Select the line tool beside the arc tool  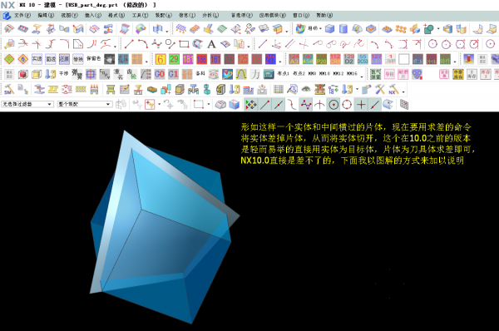[x=129, y=44]
